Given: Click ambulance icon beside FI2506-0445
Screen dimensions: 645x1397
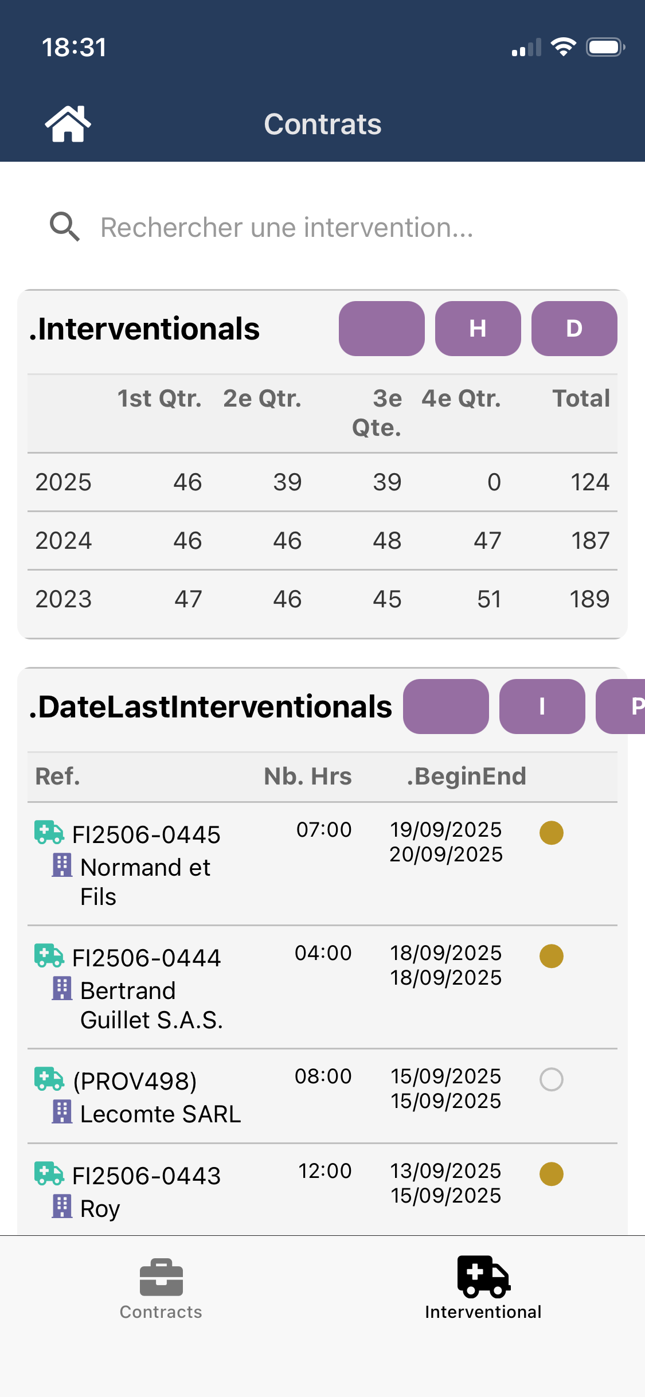Looking at the screenshot, I should (x=49, y=833).
